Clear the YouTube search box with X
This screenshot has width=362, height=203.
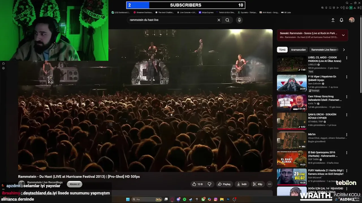(219, 20)
